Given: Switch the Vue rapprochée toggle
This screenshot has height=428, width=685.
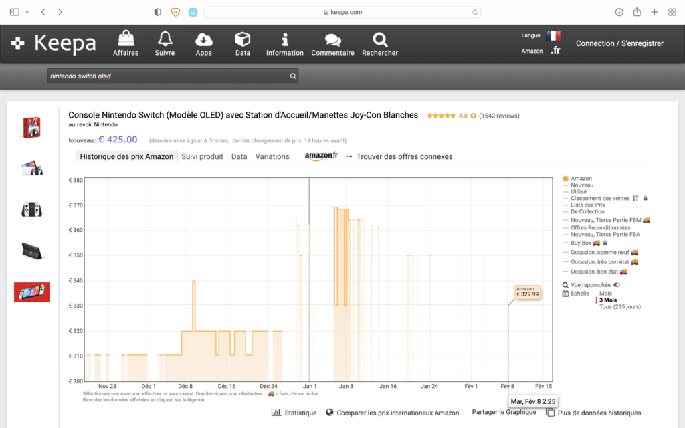Looking at the screenshot, I should (x=617, y=285).
